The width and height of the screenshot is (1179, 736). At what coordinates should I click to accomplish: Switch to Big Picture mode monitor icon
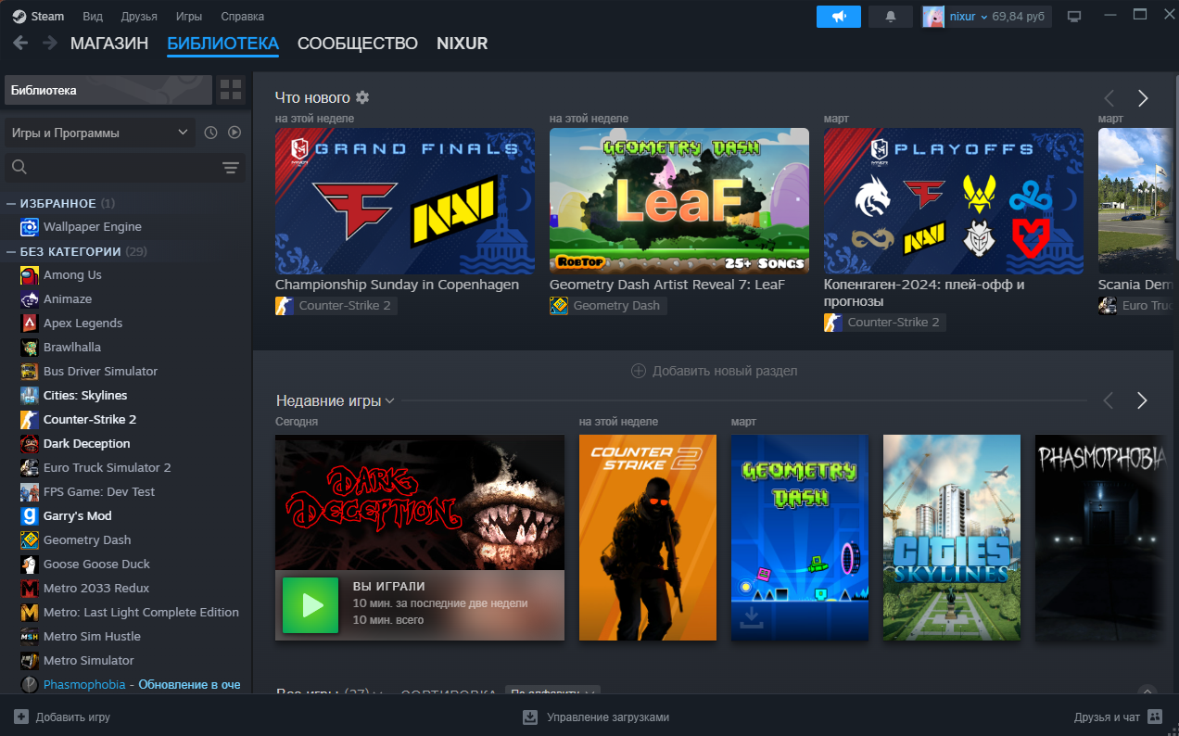tap(1074, 17)
